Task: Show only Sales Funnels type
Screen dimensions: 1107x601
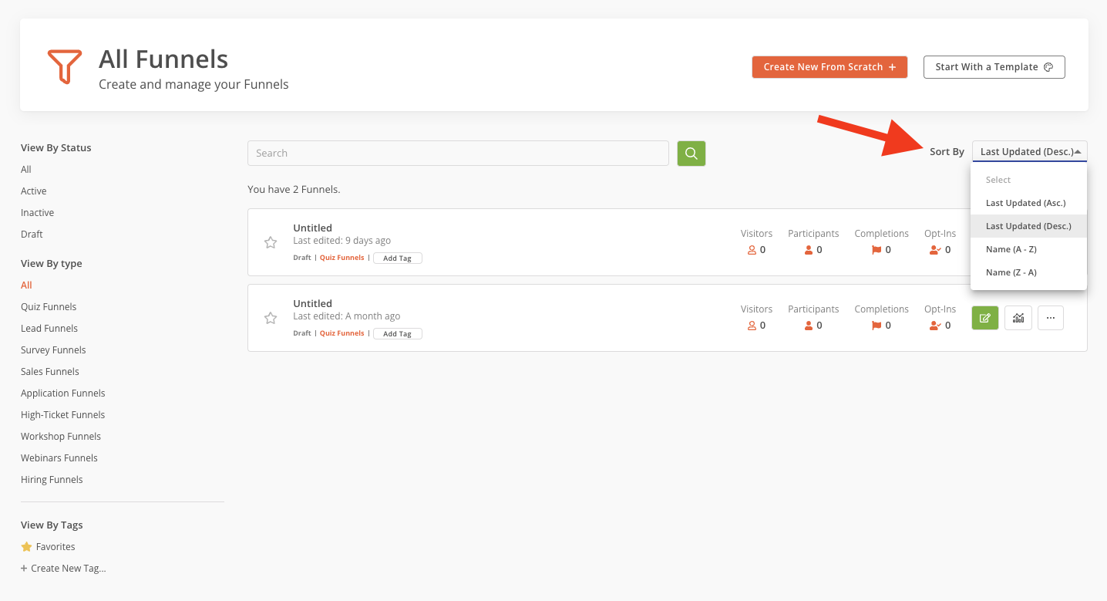Action: pyautogui.click(x=51, y=371)
